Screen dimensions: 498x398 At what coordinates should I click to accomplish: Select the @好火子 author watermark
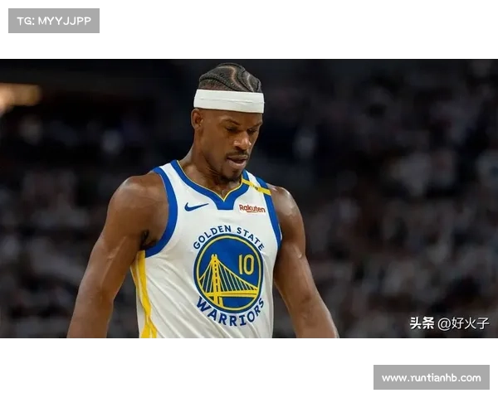[x=463, y=323]
